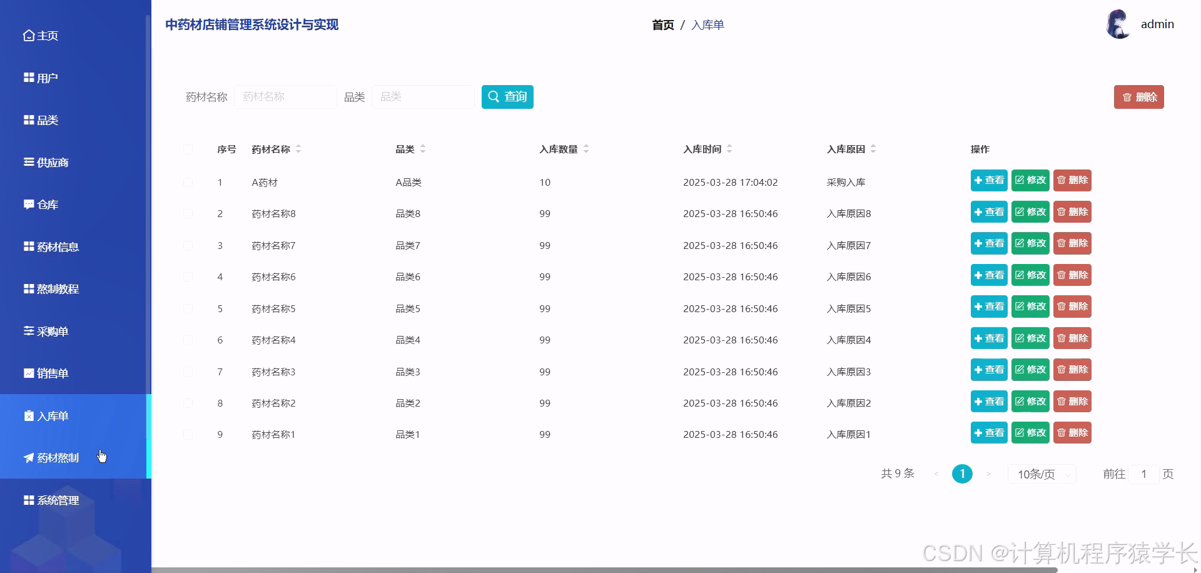Select the 用户 user management icon
This screenshot has height=573, width=1201.
28,77
